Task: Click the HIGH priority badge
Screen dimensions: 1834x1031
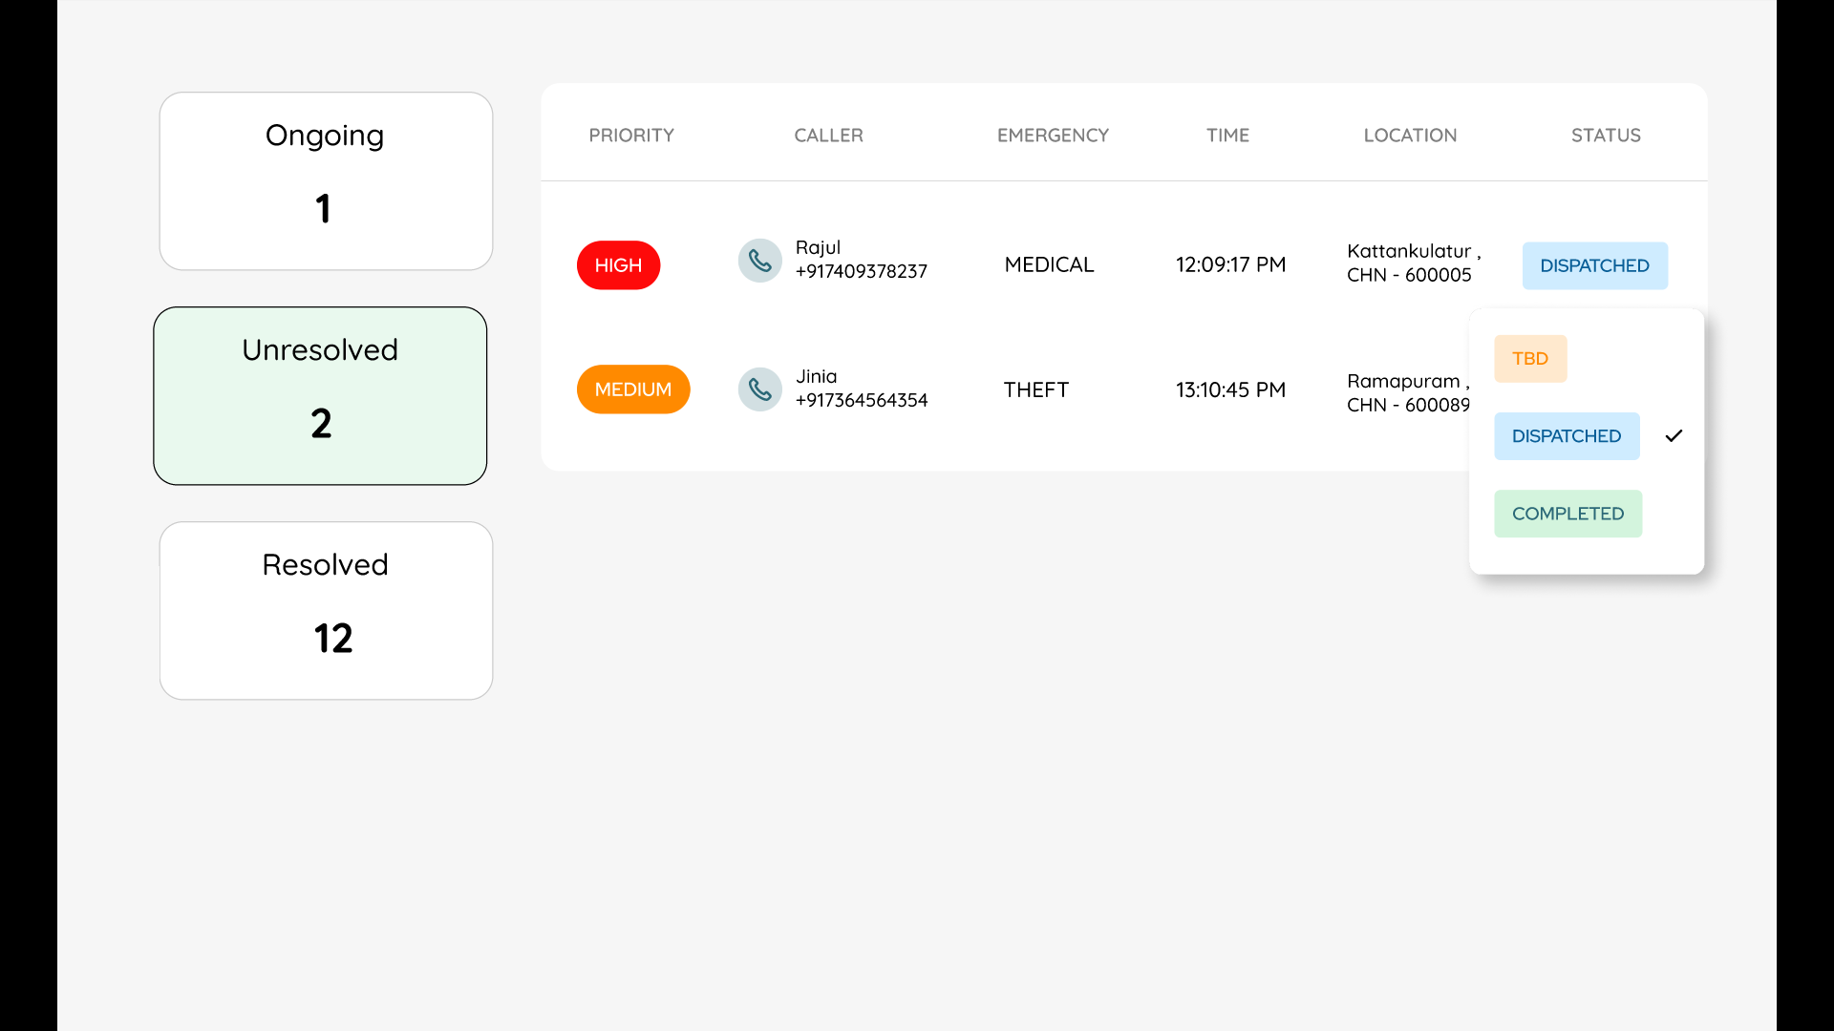Action: pyautogui.click(x=617, y=264)
